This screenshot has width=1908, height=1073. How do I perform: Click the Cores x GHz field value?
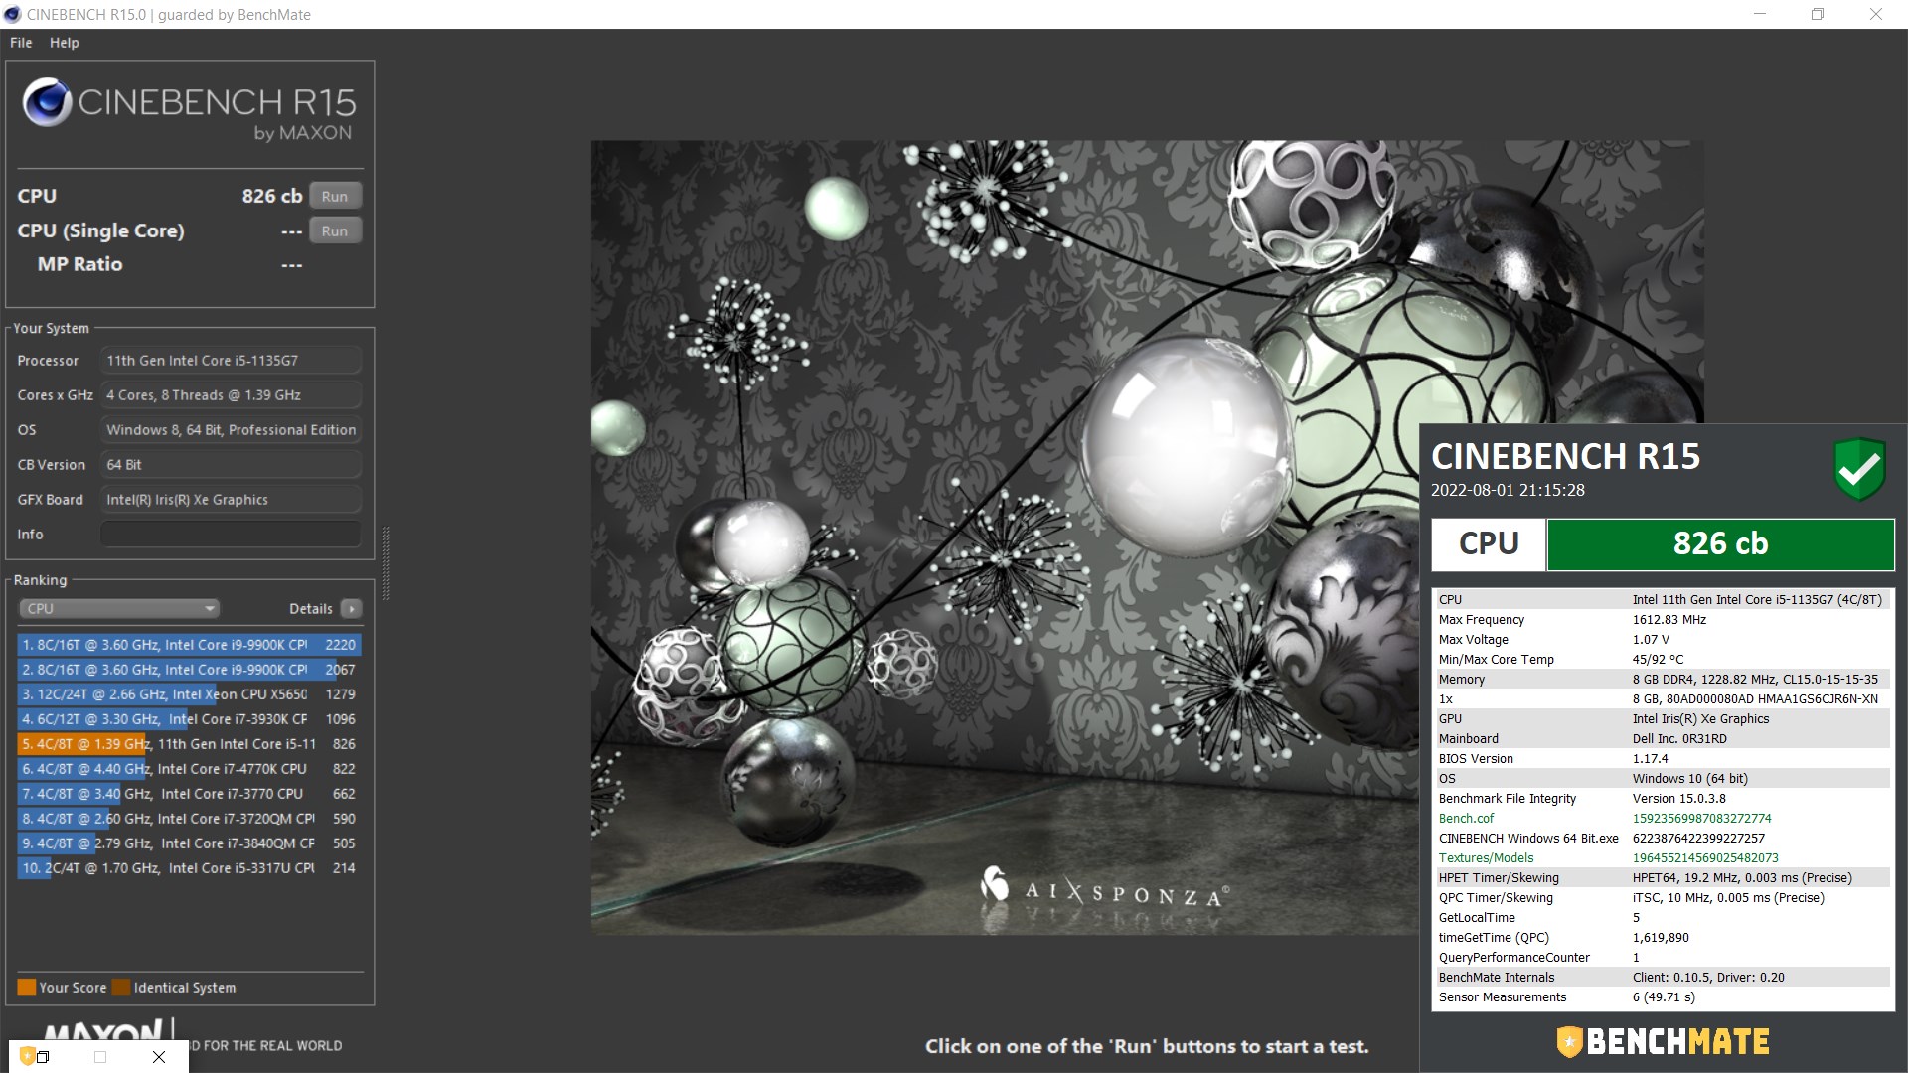click(x=231, y=394)
